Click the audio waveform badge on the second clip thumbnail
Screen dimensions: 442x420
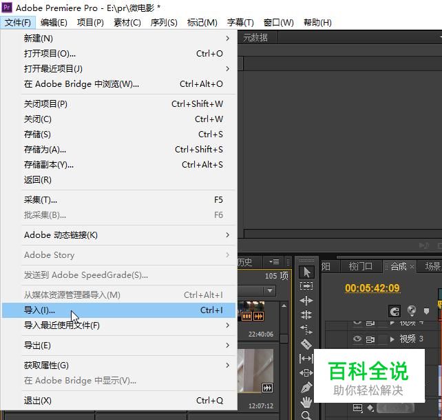coord(267,388)
